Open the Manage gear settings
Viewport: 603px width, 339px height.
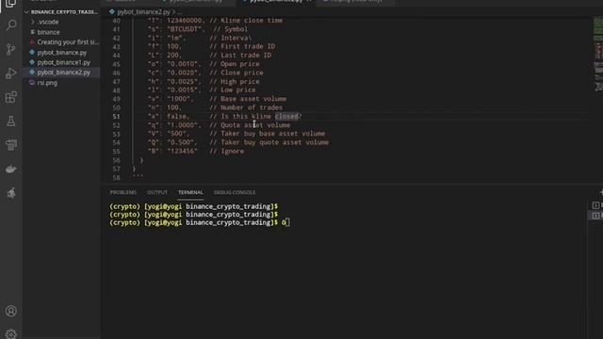tap(10, 334)
